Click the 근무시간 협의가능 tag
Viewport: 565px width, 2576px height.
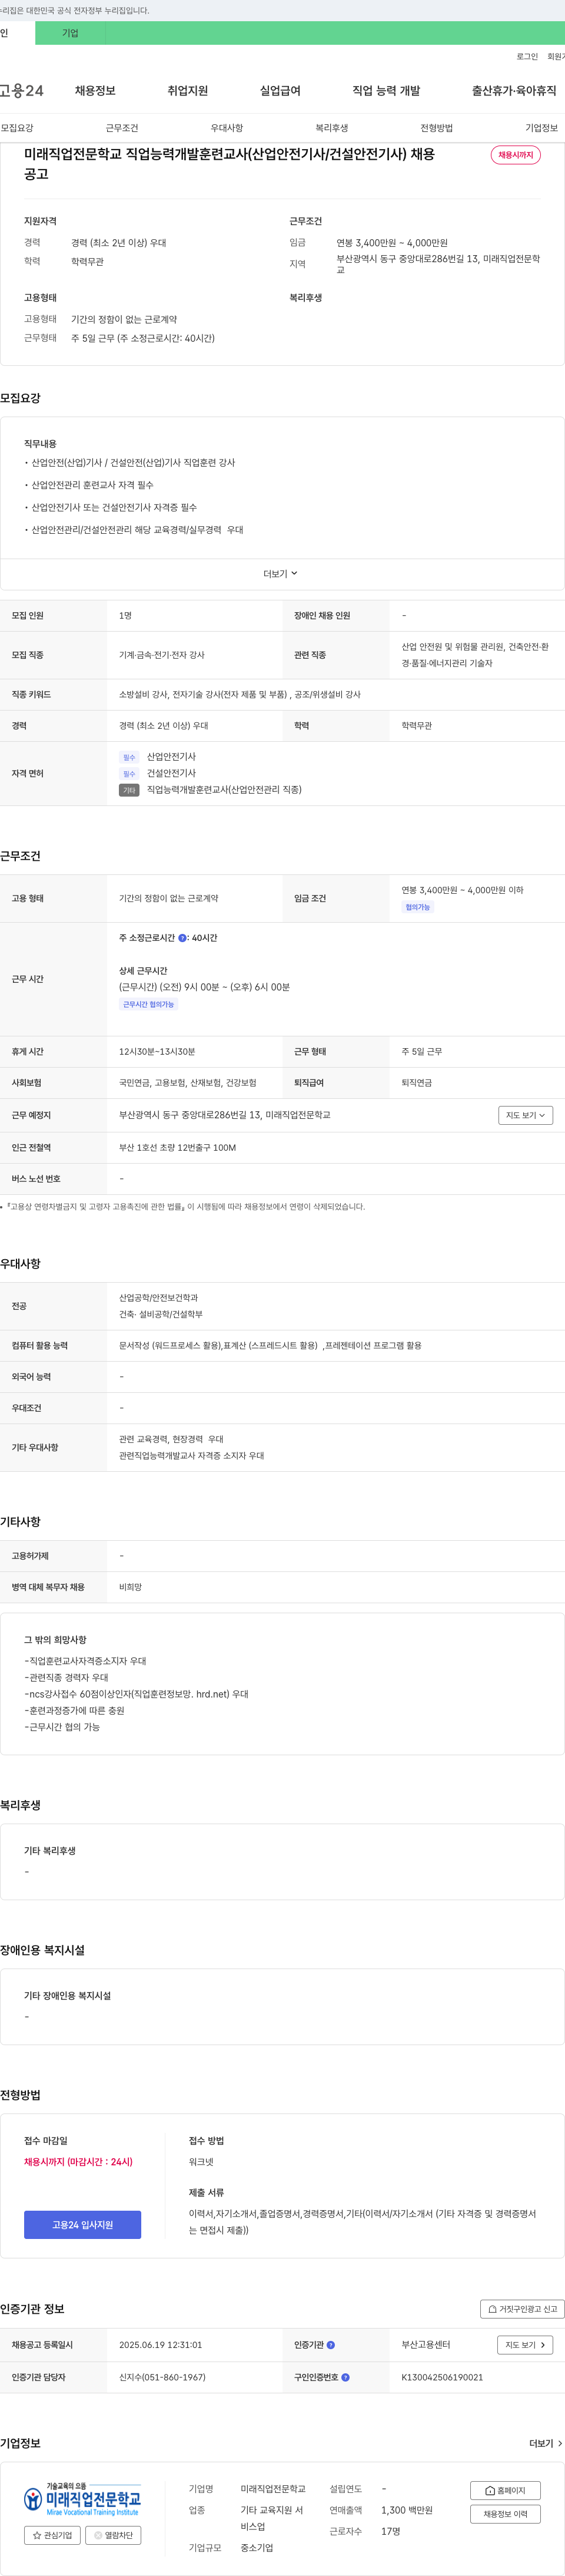point(149,1004)
